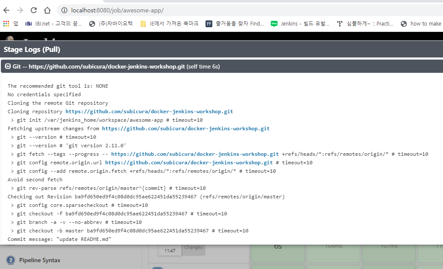Screen dimensions: 443x269
Task: Click the Git step collapse icon
Action: tap(8, 66)
